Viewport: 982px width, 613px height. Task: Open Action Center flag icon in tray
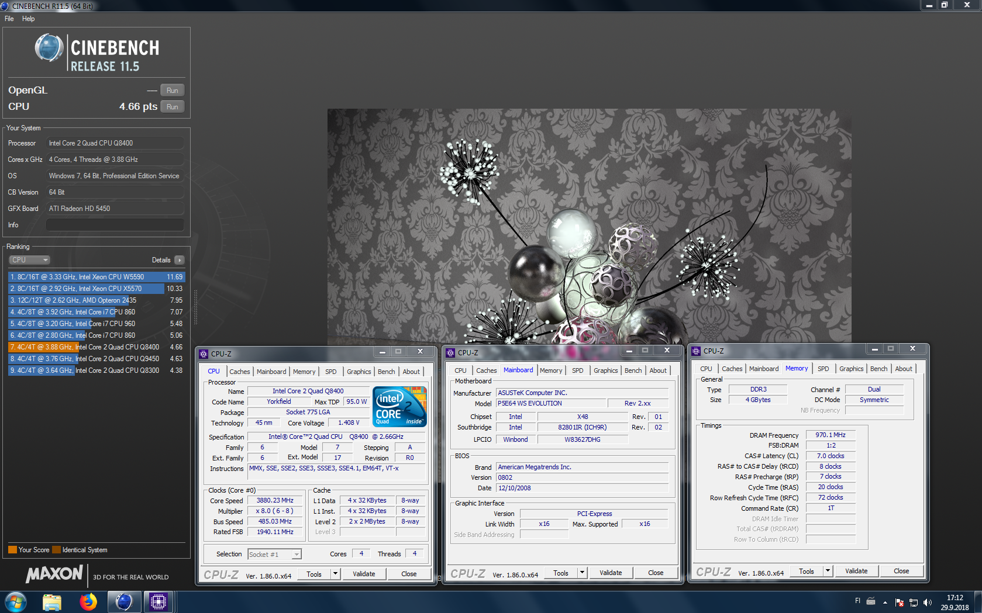[900, 602]
